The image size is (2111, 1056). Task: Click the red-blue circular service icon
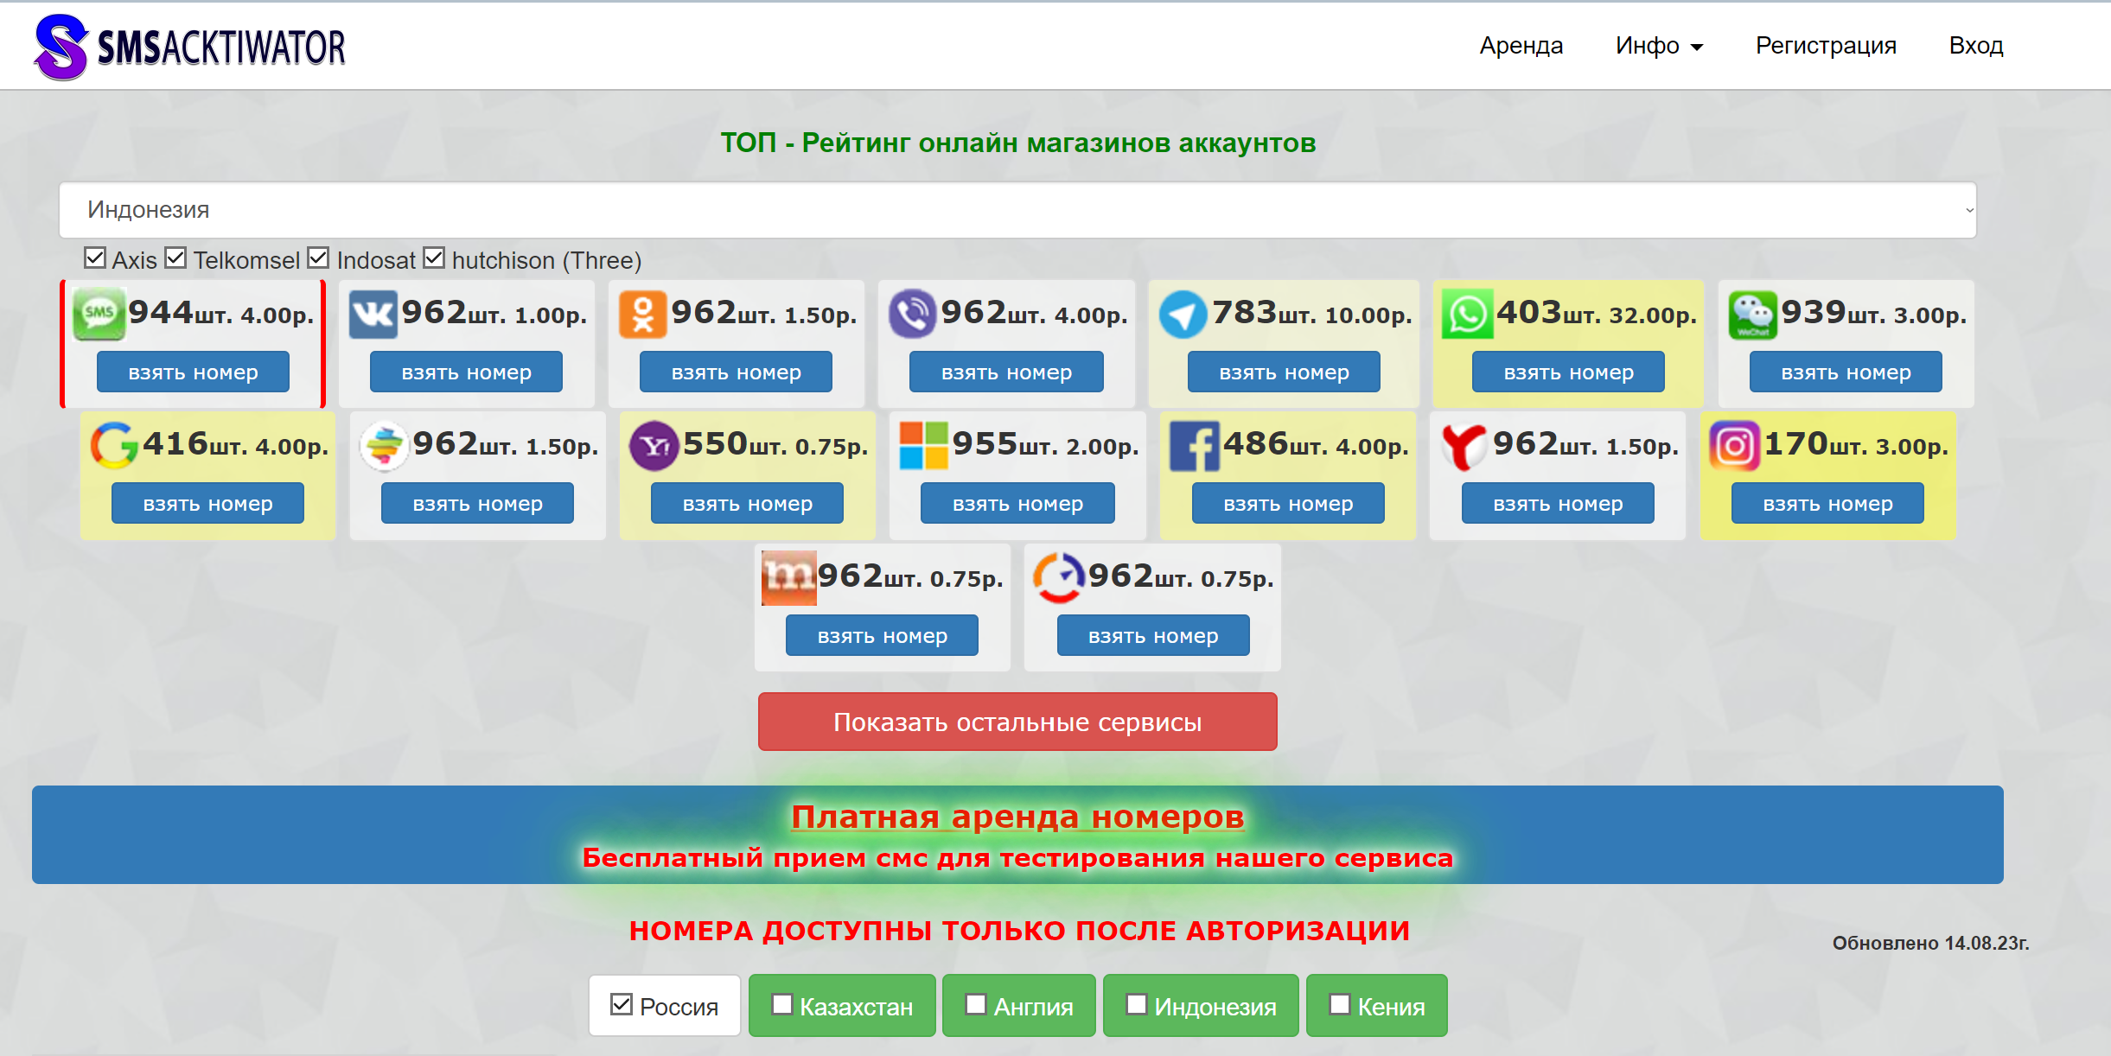coord(1059,577)
